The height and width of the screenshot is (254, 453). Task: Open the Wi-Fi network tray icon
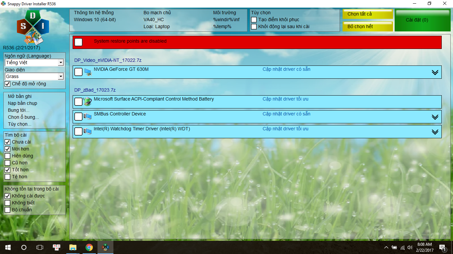(403, 247)
